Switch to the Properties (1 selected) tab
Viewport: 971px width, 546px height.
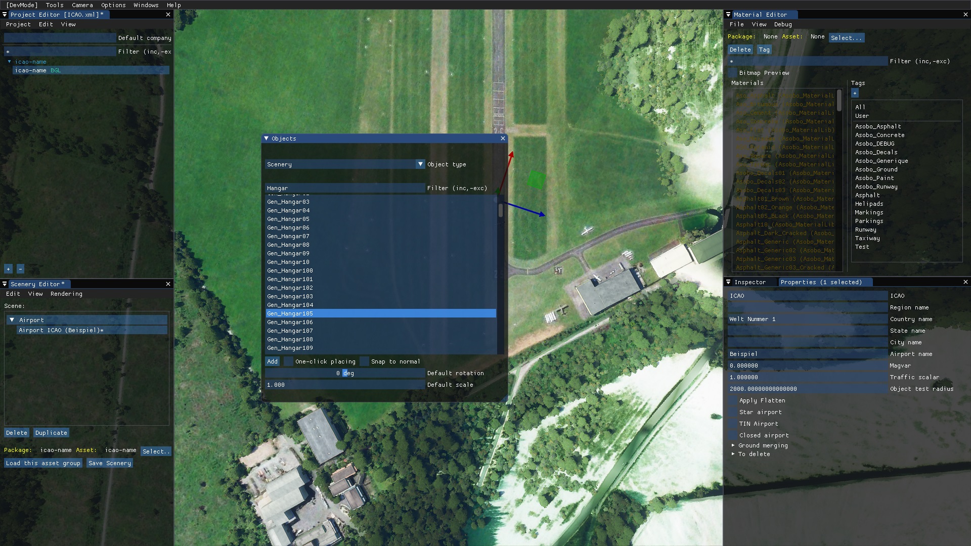[x=821, y=282]
